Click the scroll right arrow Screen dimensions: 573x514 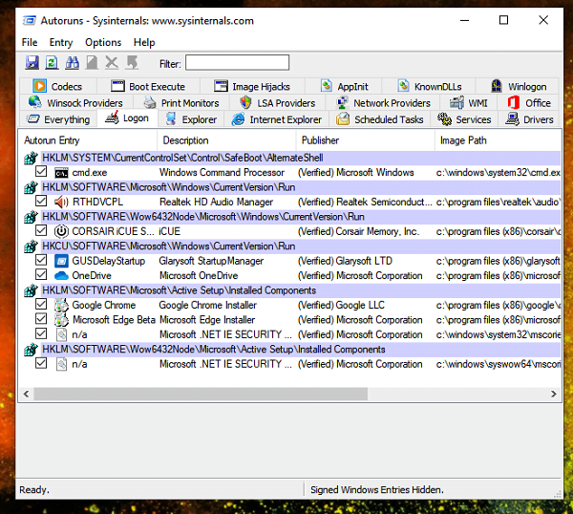pos(554,394)
